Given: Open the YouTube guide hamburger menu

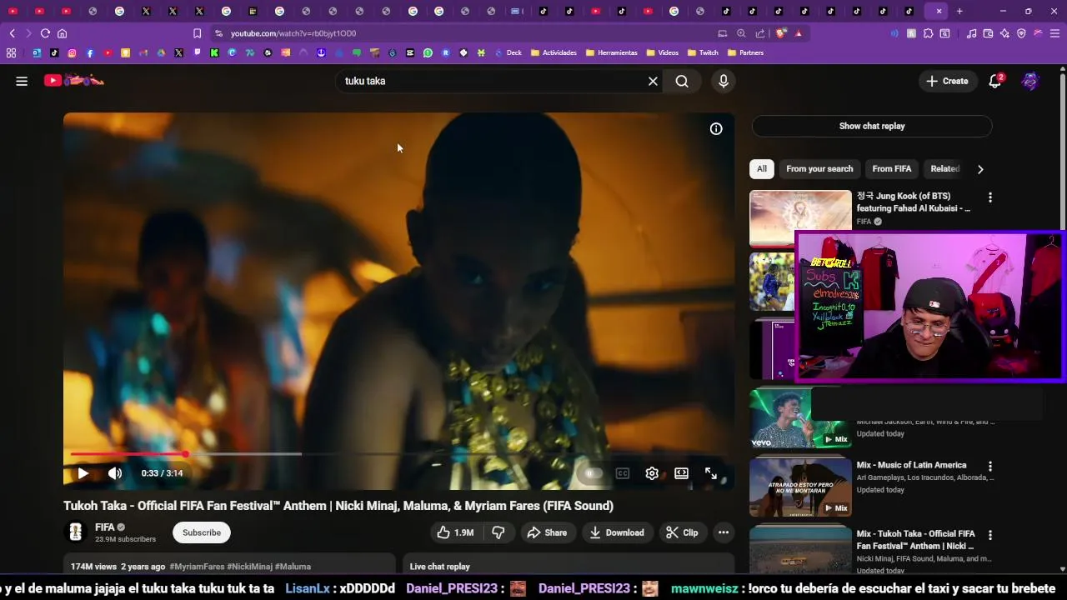Looking at the screenshot, I should 22,81.
